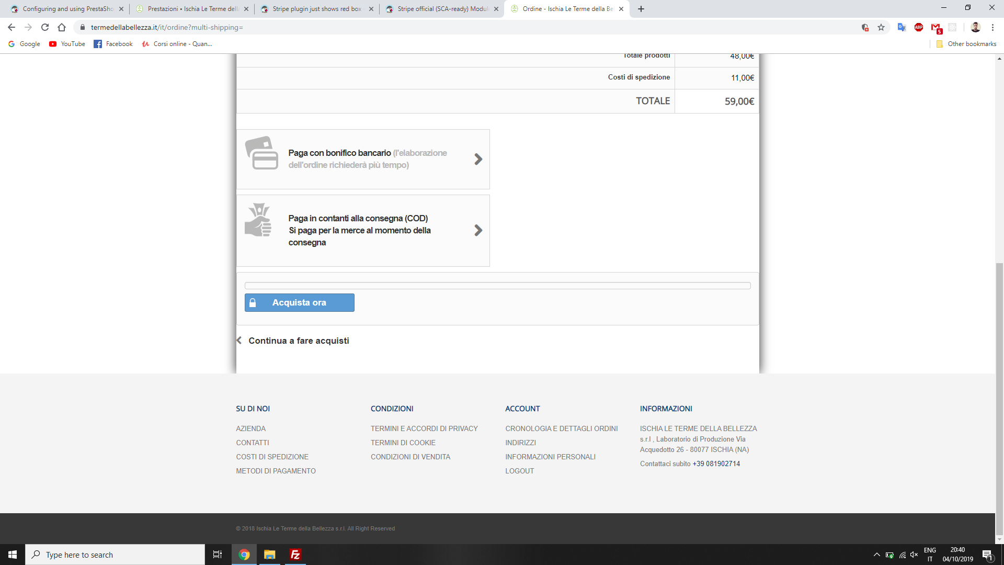
Task: Show hidden system tray icons
Action: [x=876, y=555]
